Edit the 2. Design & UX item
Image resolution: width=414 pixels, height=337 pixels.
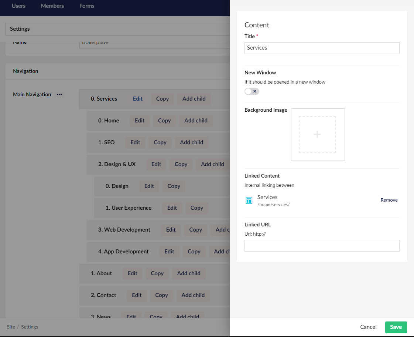(156, 164)
